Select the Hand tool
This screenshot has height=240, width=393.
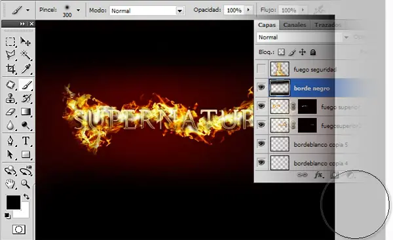(10, 184)
